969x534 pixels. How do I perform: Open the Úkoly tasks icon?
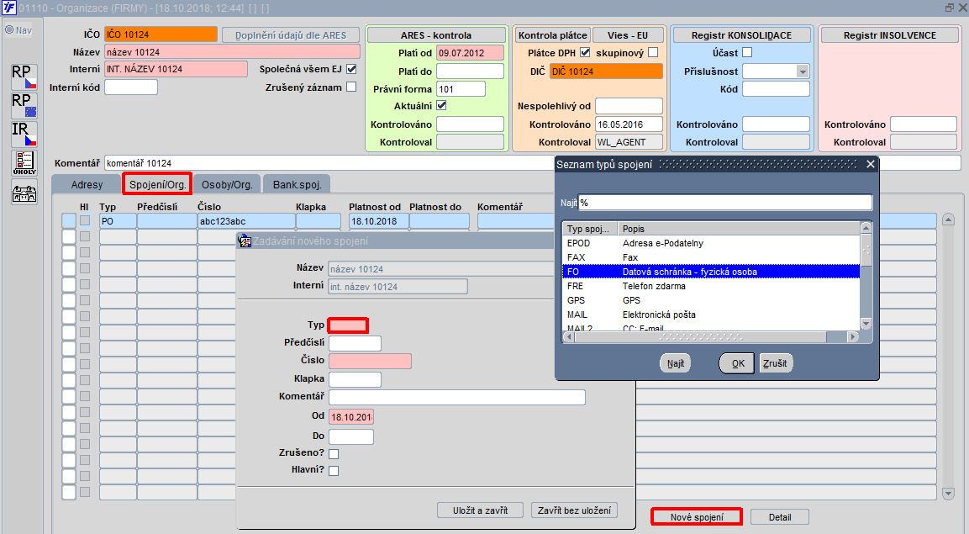tap(24, 163)
